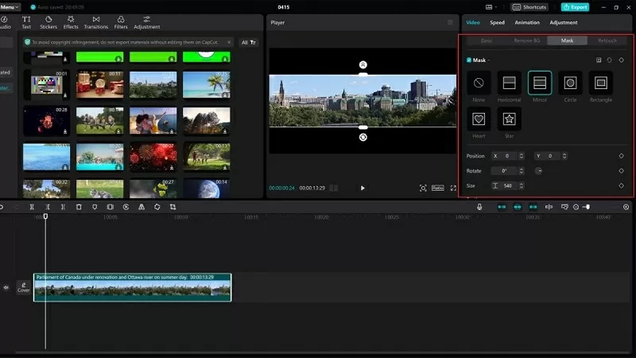
Task: Open the player fullscreen view
Action: click(453, 188)
